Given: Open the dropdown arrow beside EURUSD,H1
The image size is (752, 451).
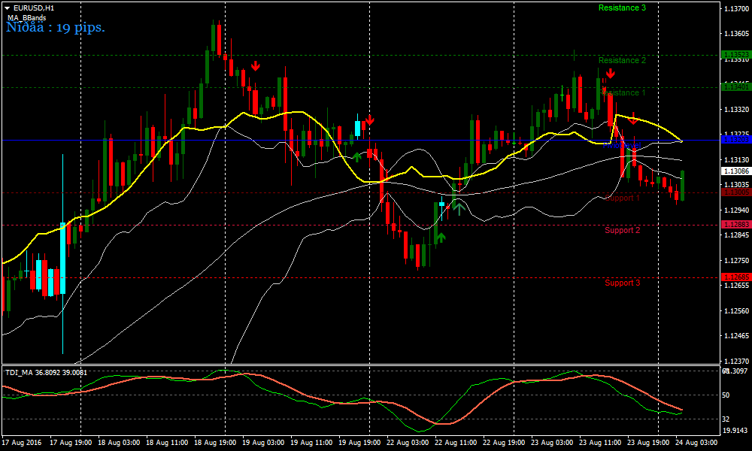Looking at the screenshot, I should [8, 8].
